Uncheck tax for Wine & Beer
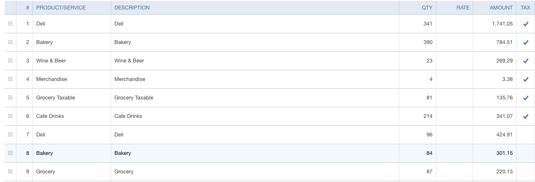The image size is (535, 182). [526, 61]
